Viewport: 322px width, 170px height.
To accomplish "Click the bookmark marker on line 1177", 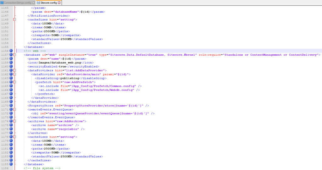I will click(x=11, y=133).
